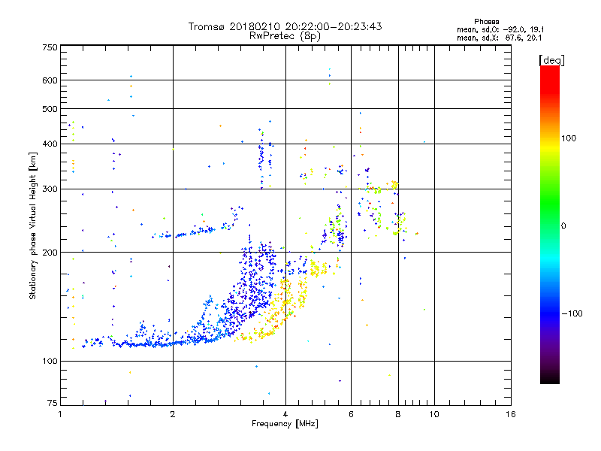
Task: Click the y-axis tick label '300'
Action: tap(50, 189)
